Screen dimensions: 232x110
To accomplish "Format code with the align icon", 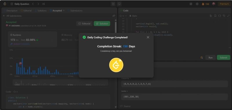I will coord(211,16).
